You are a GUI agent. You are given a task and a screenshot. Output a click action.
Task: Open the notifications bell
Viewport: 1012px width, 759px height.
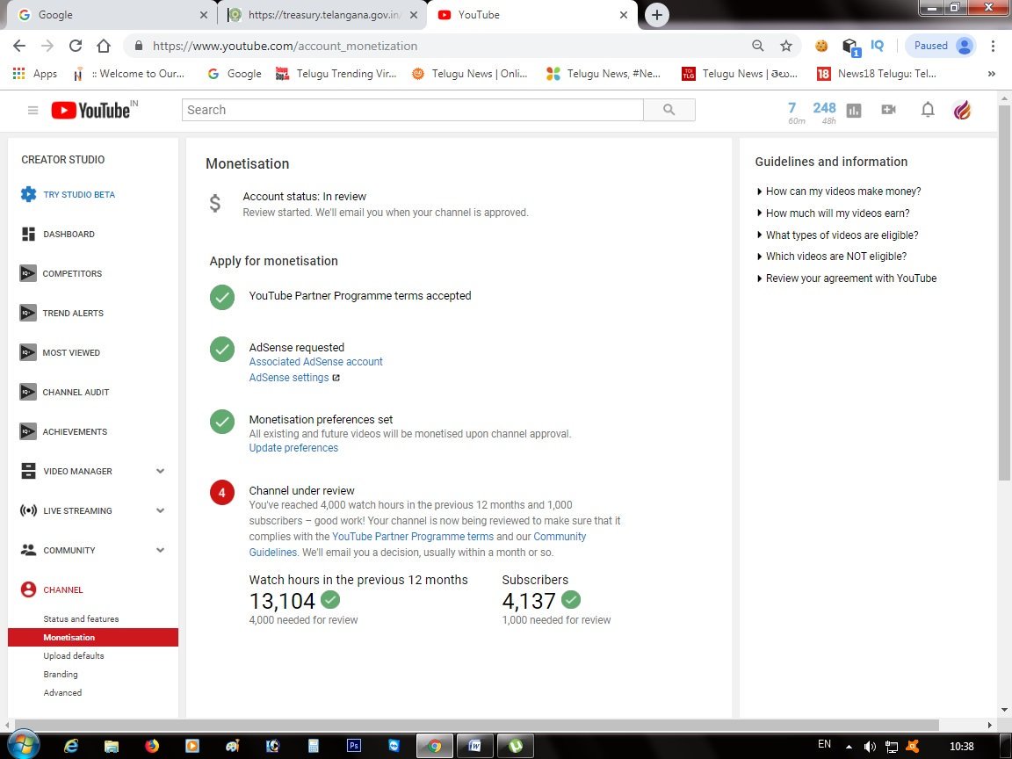(928, 110)
